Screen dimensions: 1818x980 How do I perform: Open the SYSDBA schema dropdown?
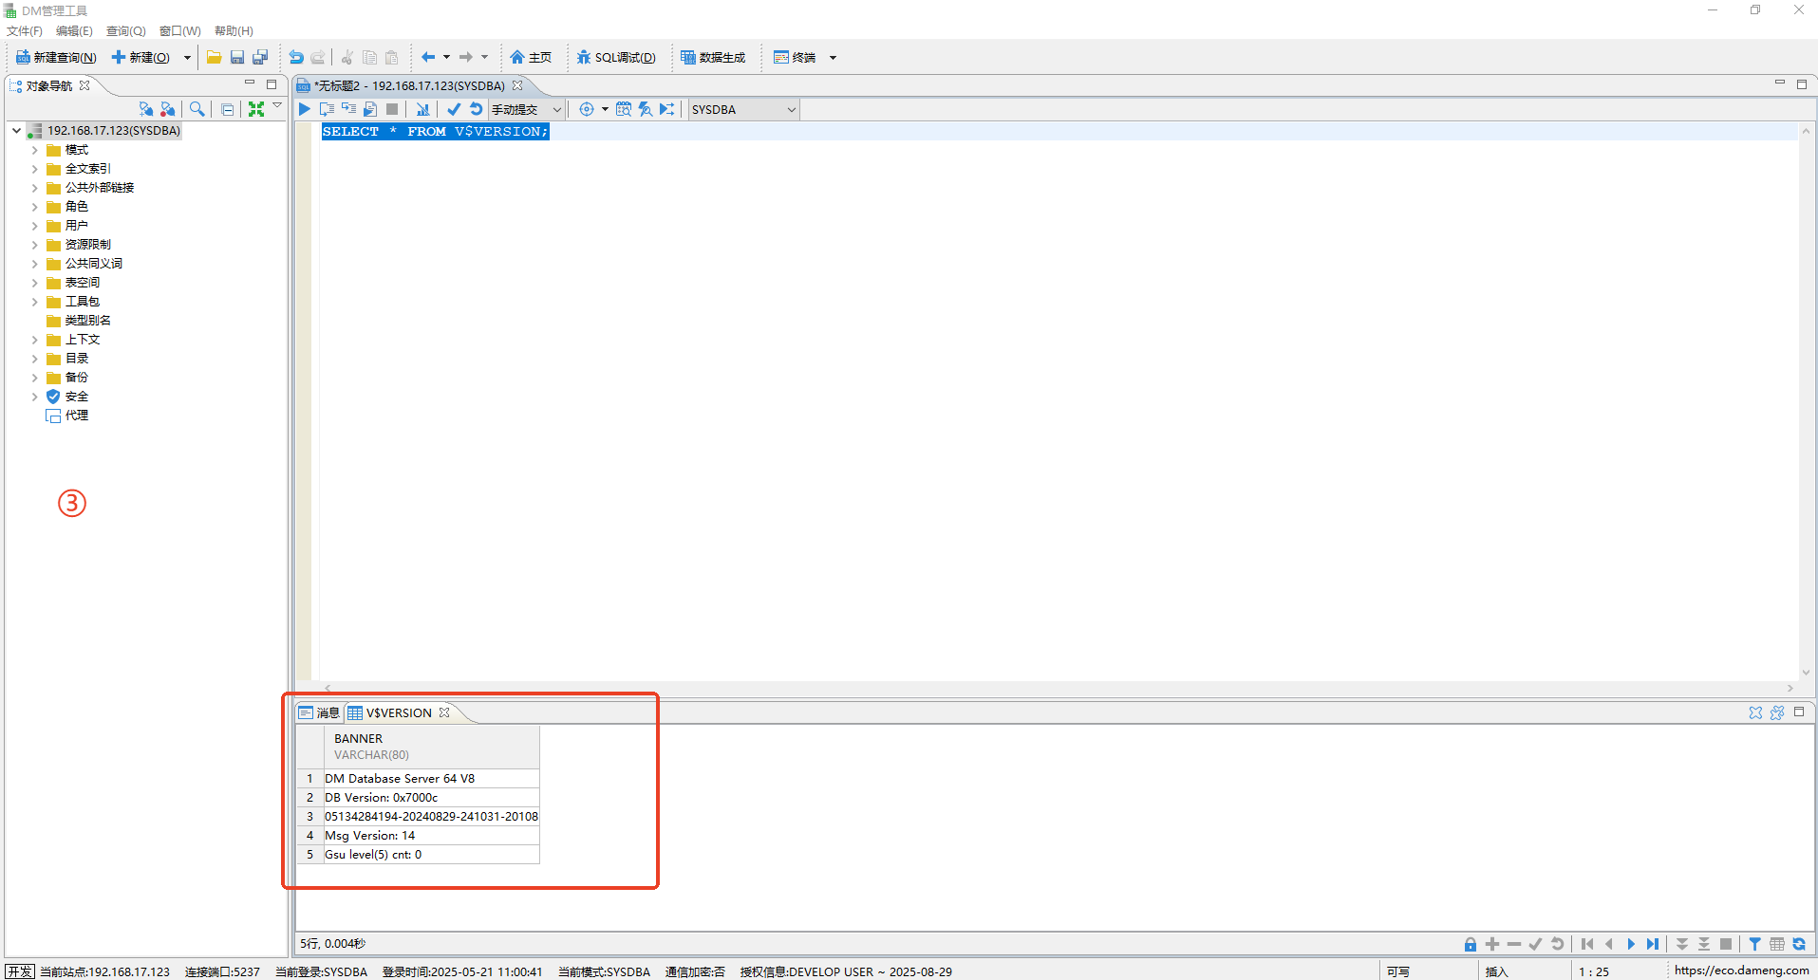pos(791,110)
